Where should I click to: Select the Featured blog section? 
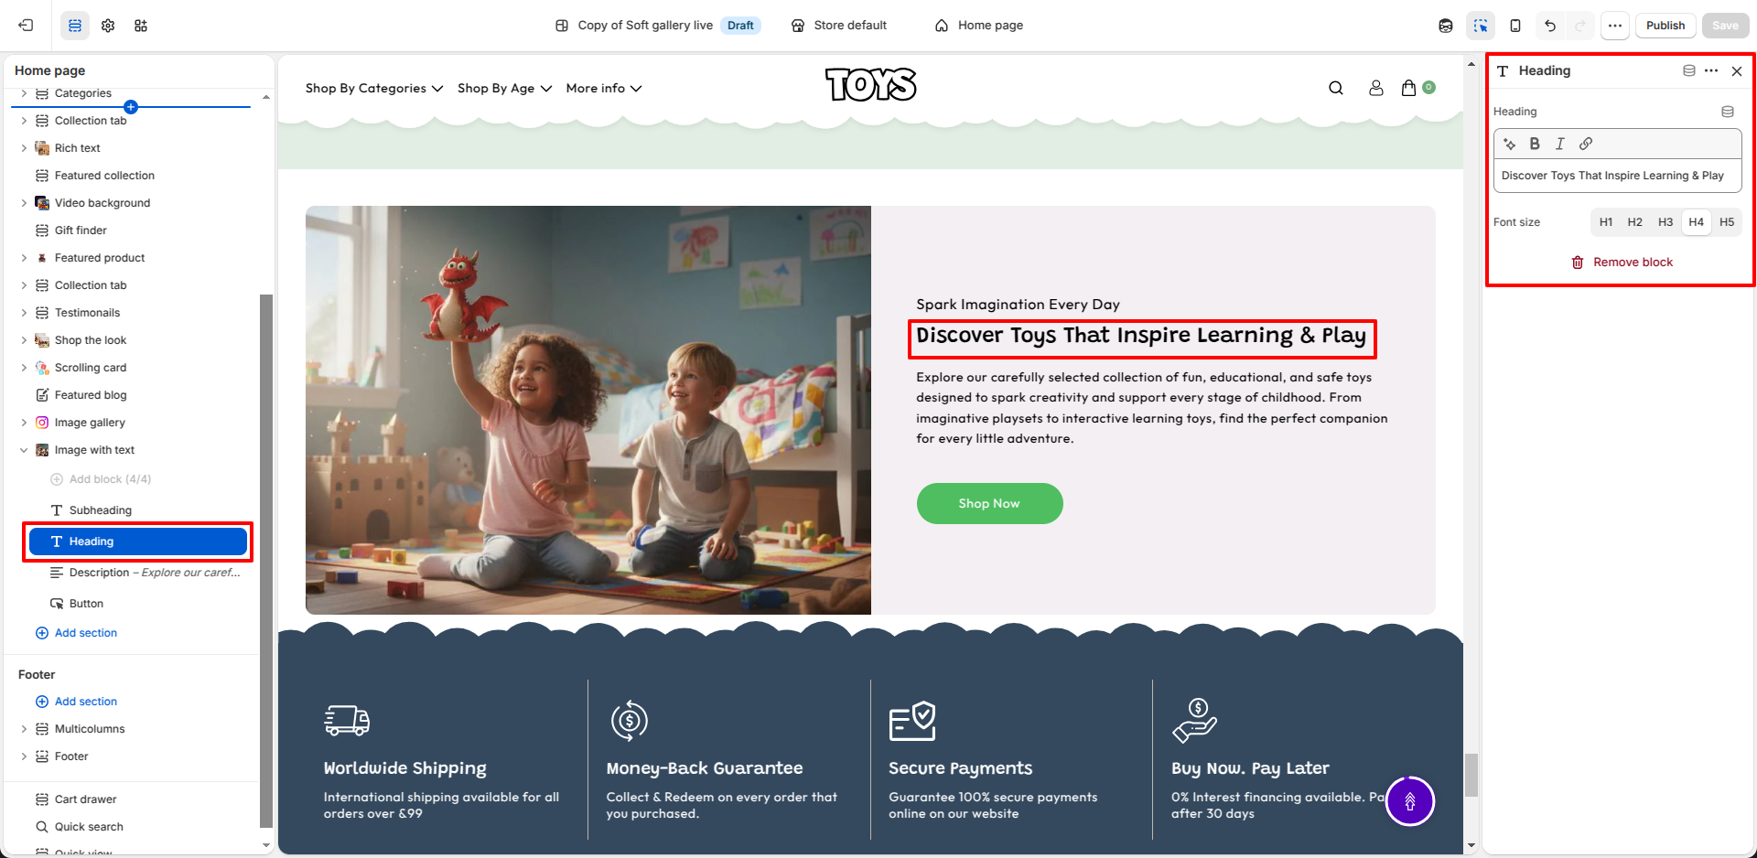(x=91, y=395)
